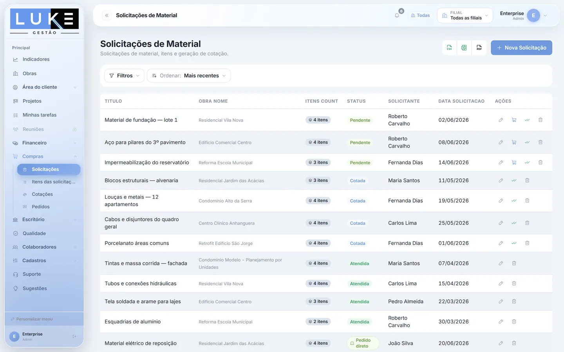The width and height of the screenshot is (564, 352).
Task: Edit the 'Material elétrico de reposição' request
Action: tap(501, 343)
